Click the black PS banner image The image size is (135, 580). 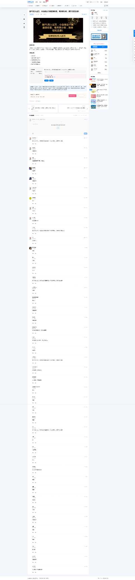[x=58, y=30]
